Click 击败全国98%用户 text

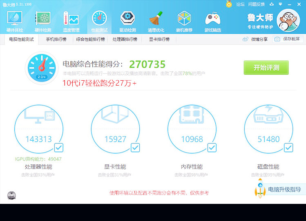click(191, 175)
